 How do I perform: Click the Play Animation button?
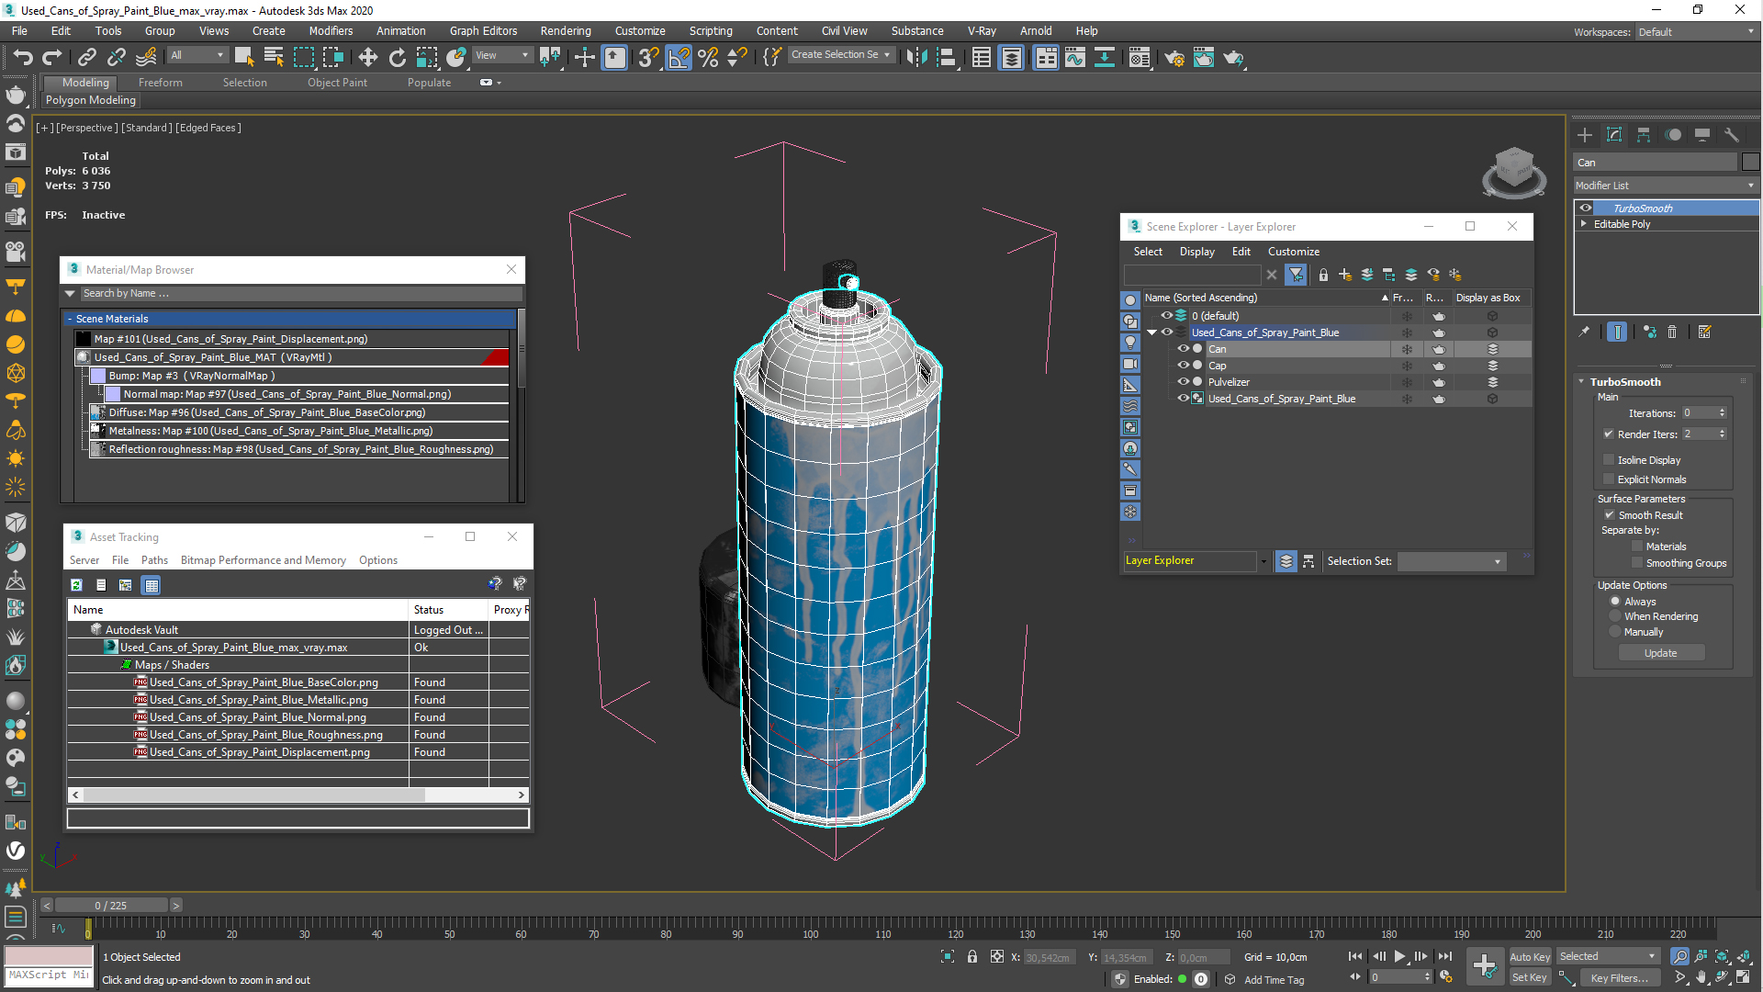[x=1399, y=957]
